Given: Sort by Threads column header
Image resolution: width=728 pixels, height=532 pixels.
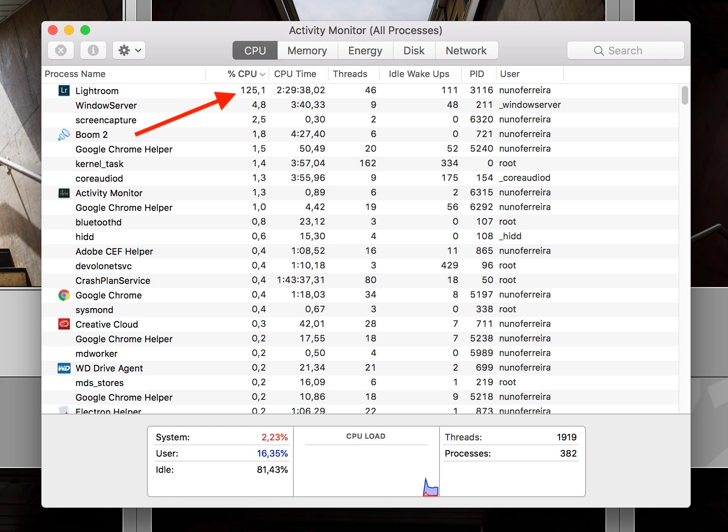Looking at the screenshot, I should tap(353, 74).
